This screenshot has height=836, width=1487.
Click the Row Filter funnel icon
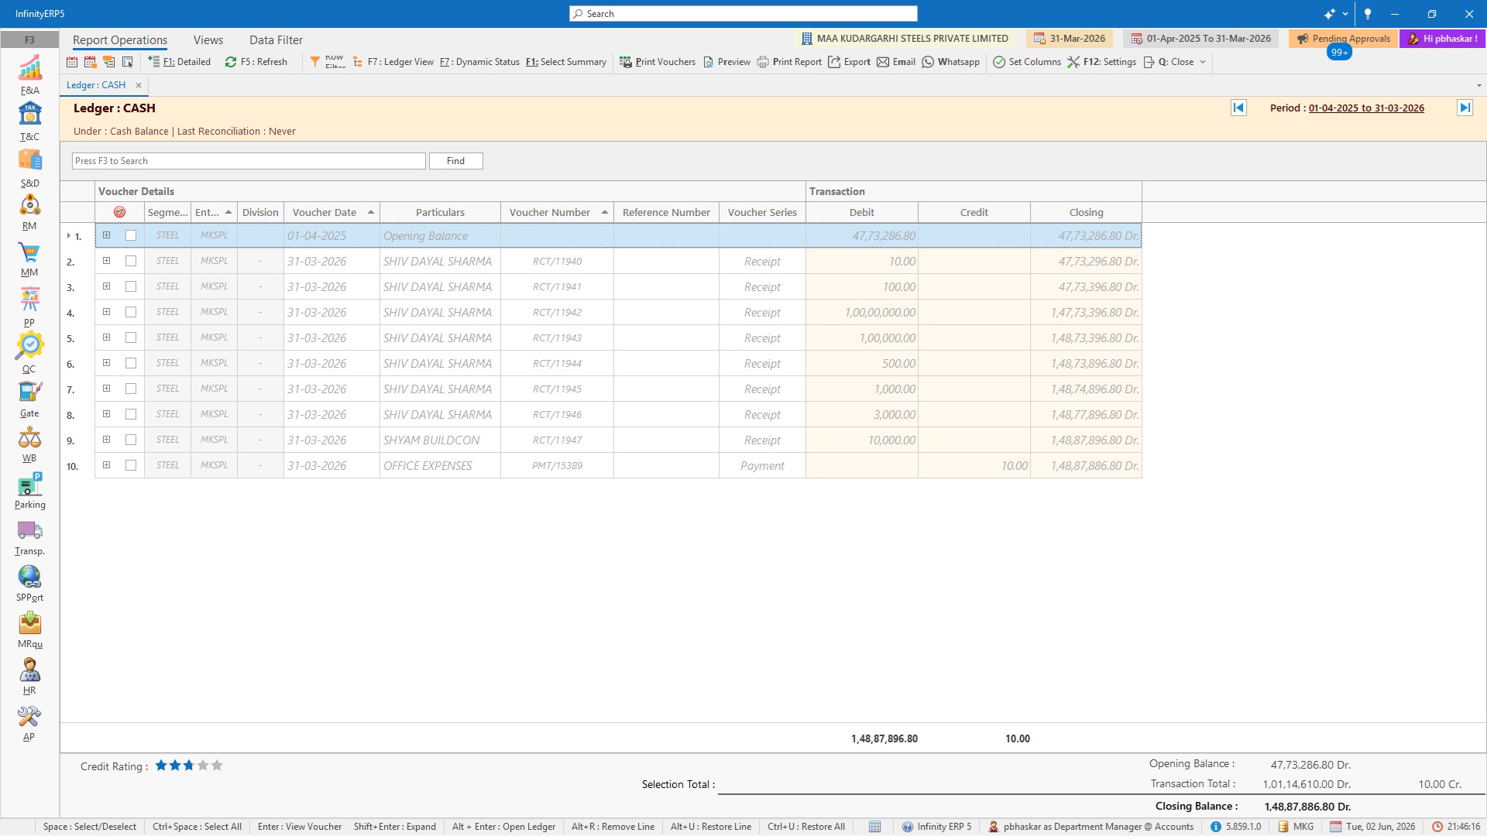315,62
